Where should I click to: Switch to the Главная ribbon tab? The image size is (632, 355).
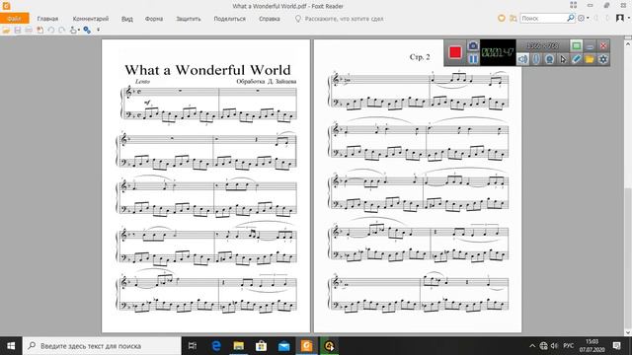[47, 19]
